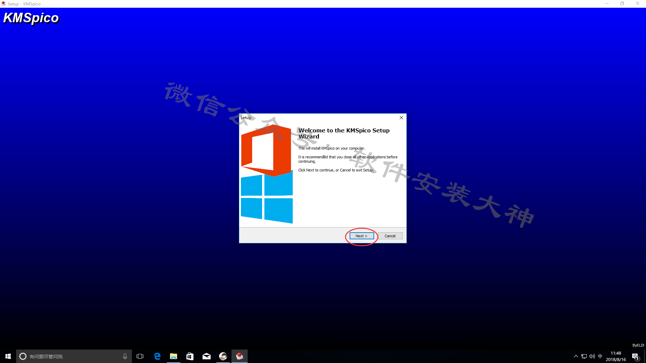Viewport: 646px width, 363px height.
Task: Open Microsoft Store from taskbar
Action: click(x=190, y=356)
